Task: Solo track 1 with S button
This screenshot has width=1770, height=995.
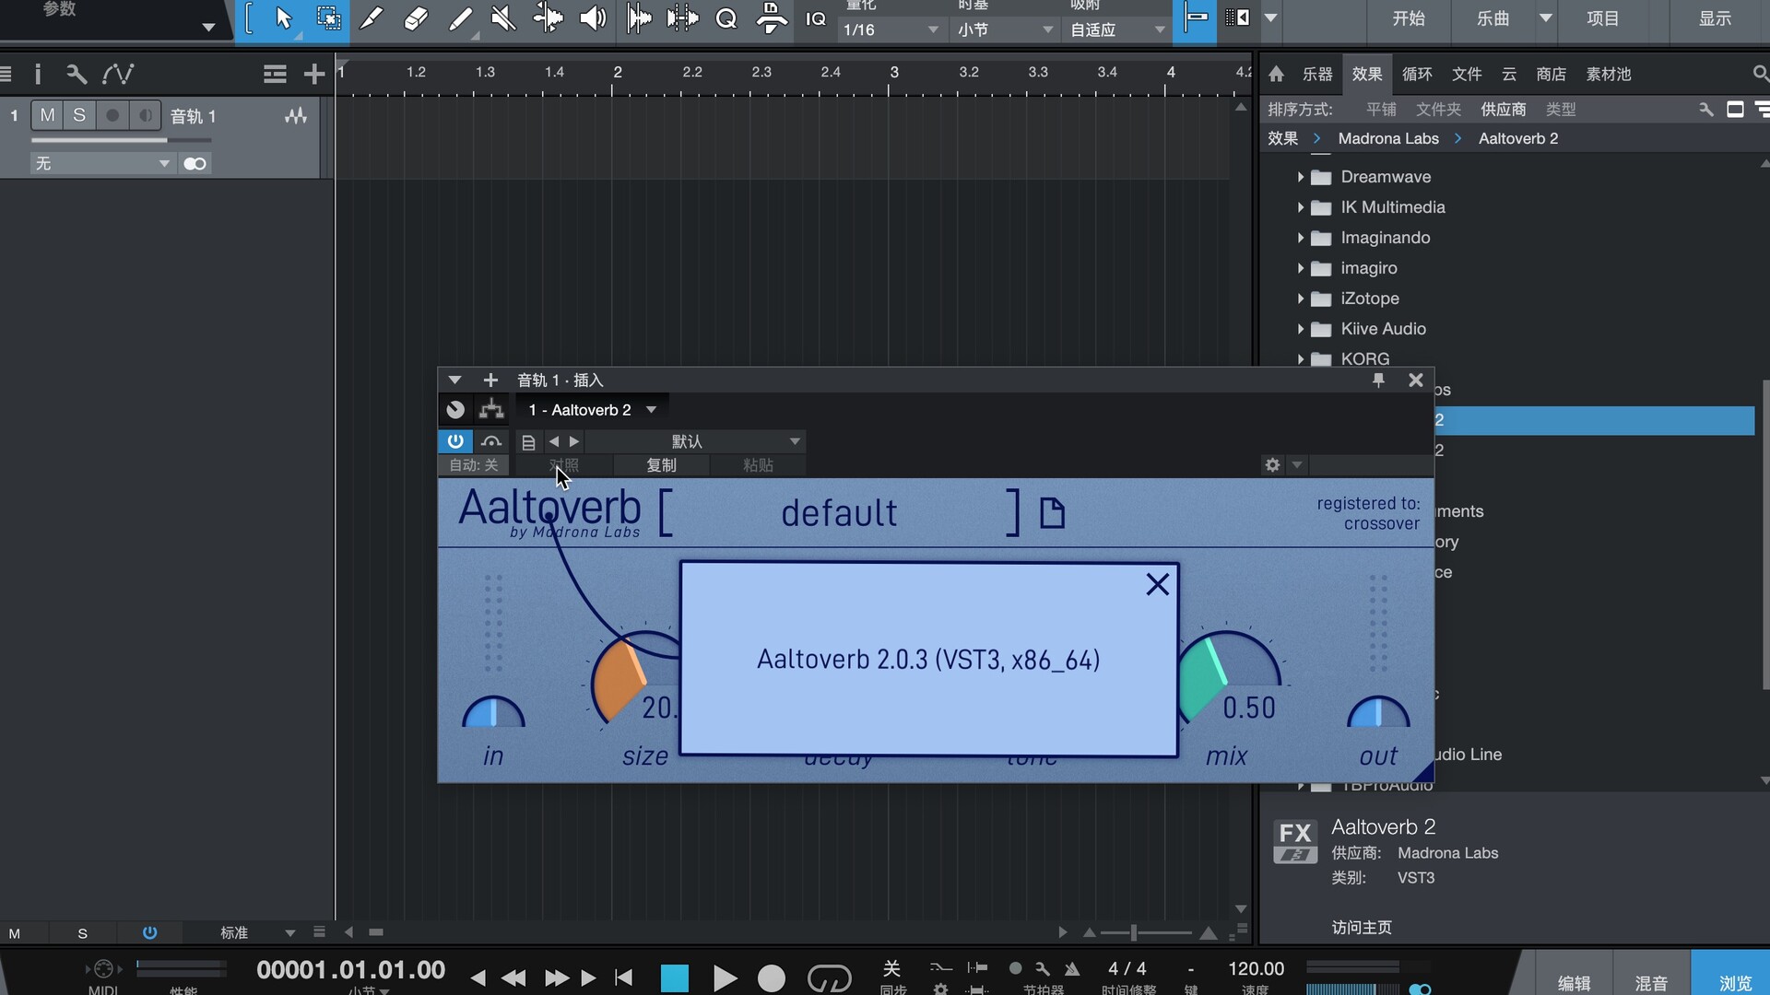Action: (x=79, y=115)
